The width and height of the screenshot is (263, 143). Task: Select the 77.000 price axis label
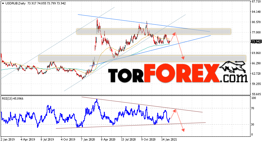tap(256, 32)
